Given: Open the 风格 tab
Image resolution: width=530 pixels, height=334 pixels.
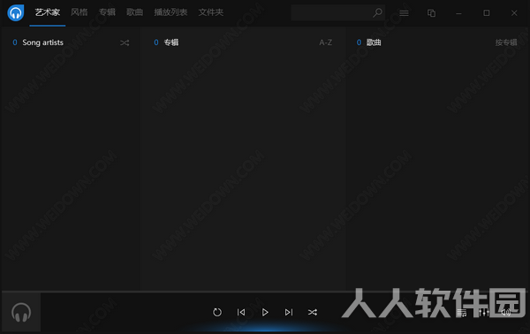Looking at the screenshot, I should (79, 12).
